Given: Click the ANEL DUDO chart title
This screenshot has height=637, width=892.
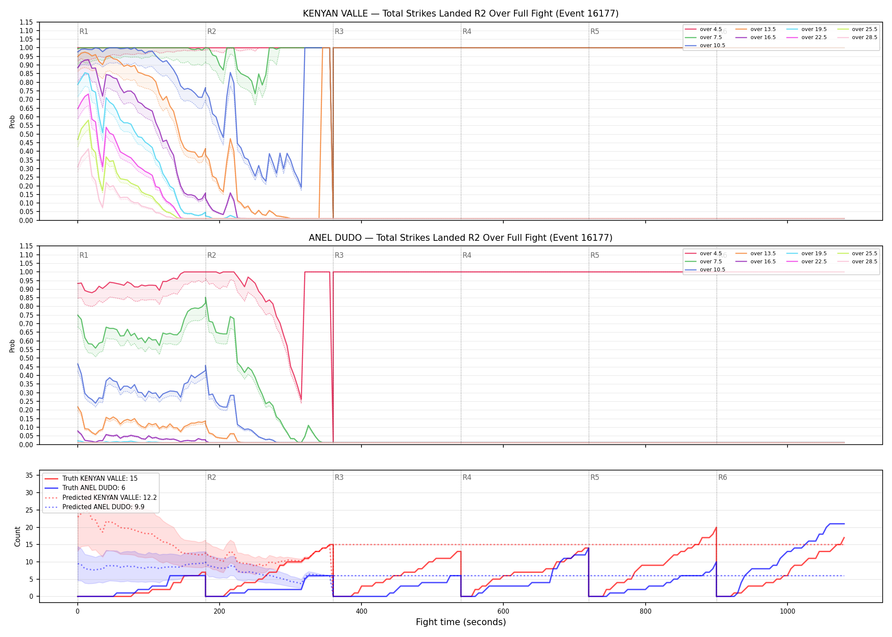Looking at the screenshot, I should [460, 238].
